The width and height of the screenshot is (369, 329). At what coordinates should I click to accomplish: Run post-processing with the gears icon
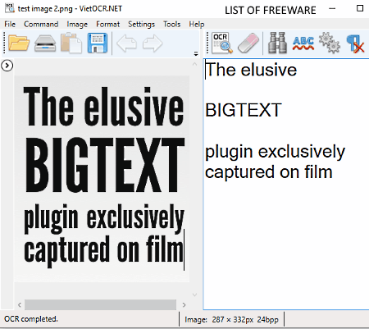pos(330,43)
